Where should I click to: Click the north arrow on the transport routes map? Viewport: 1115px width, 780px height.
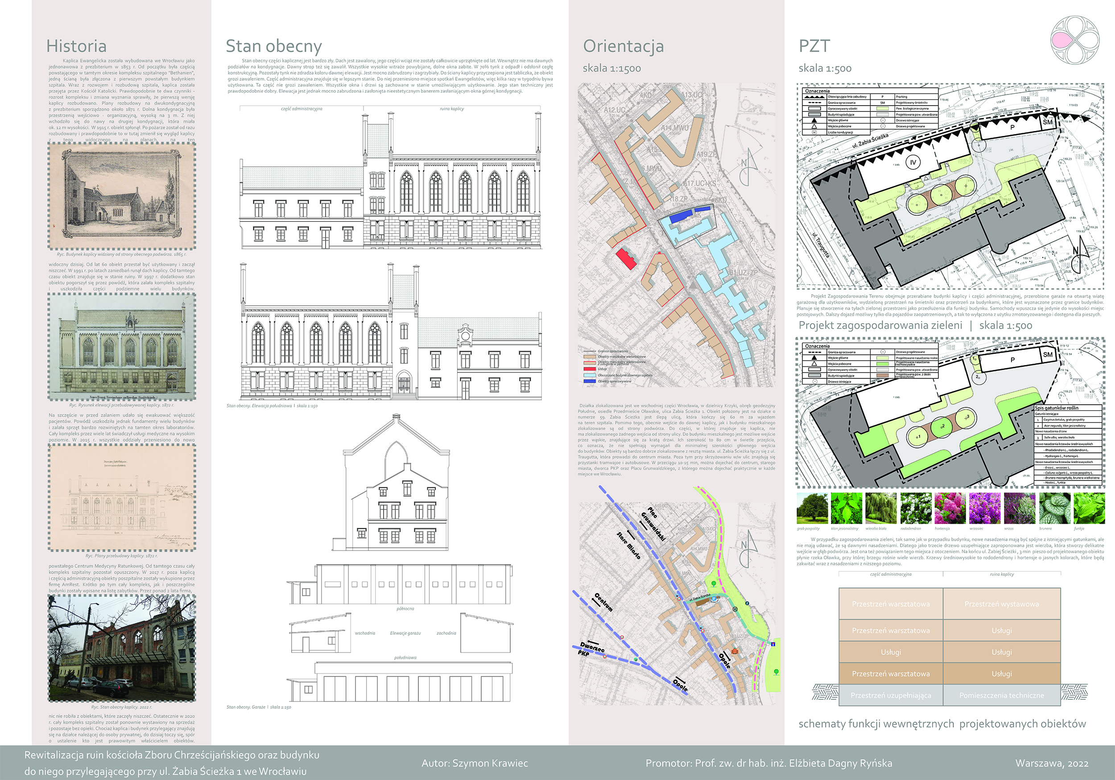click(748, 549)
